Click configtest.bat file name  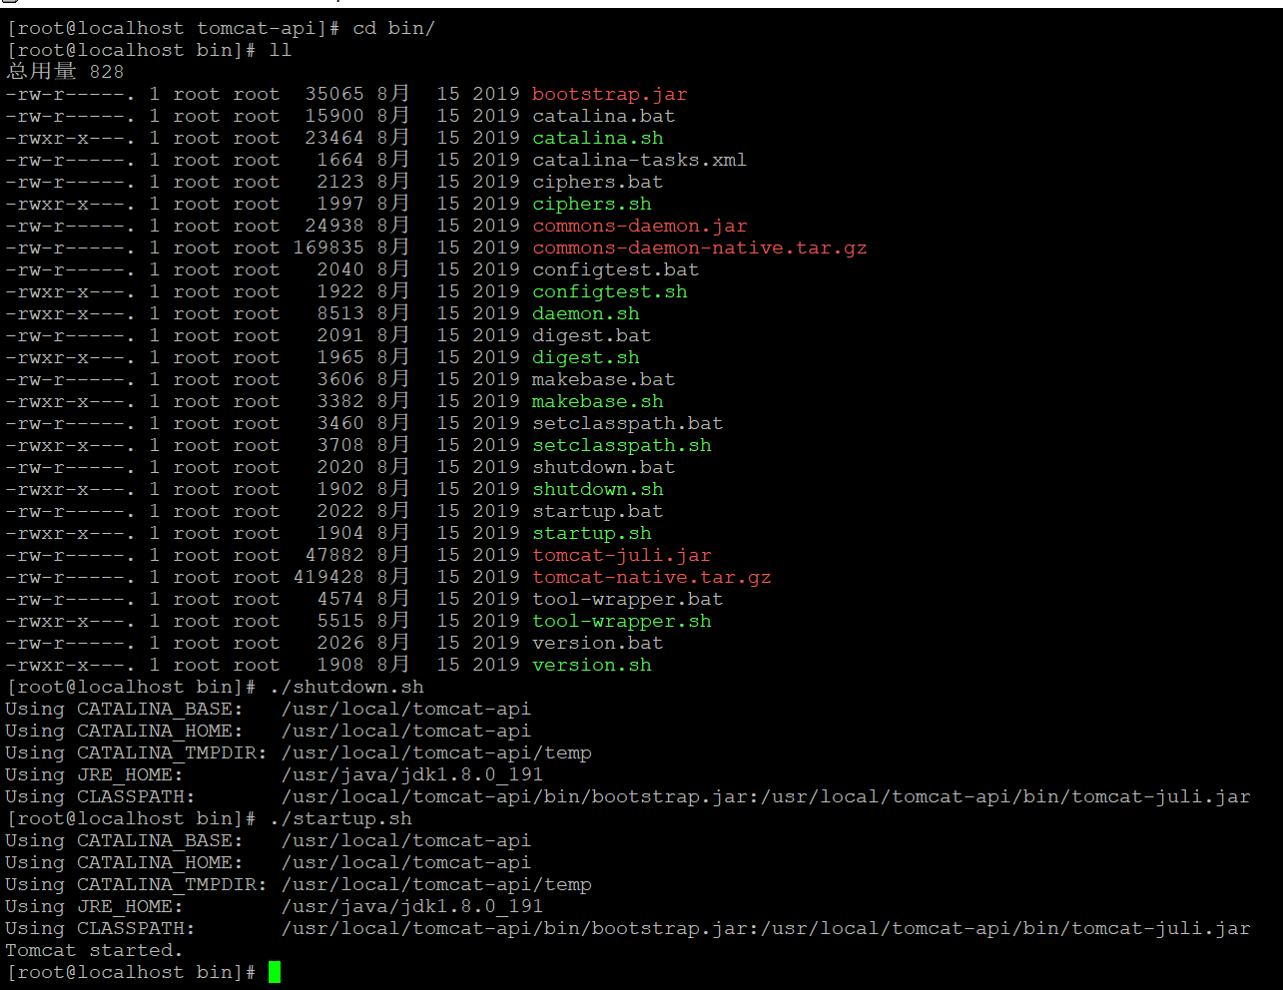pos(615,269)
